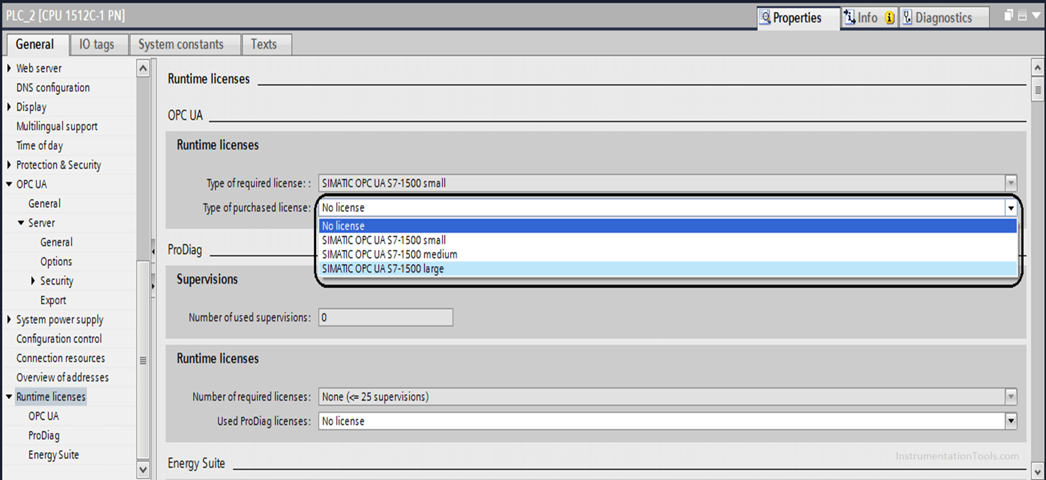The image size is (1046, 480).
Task: Choose SIMATIC OPC UA S7-1500 medium option
Action: pyautogui.click(x=668, y=254)
